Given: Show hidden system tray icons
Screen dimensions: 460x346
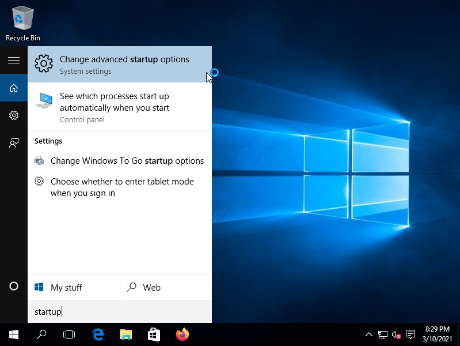Looking at the screenshot, I should (369, 334).
